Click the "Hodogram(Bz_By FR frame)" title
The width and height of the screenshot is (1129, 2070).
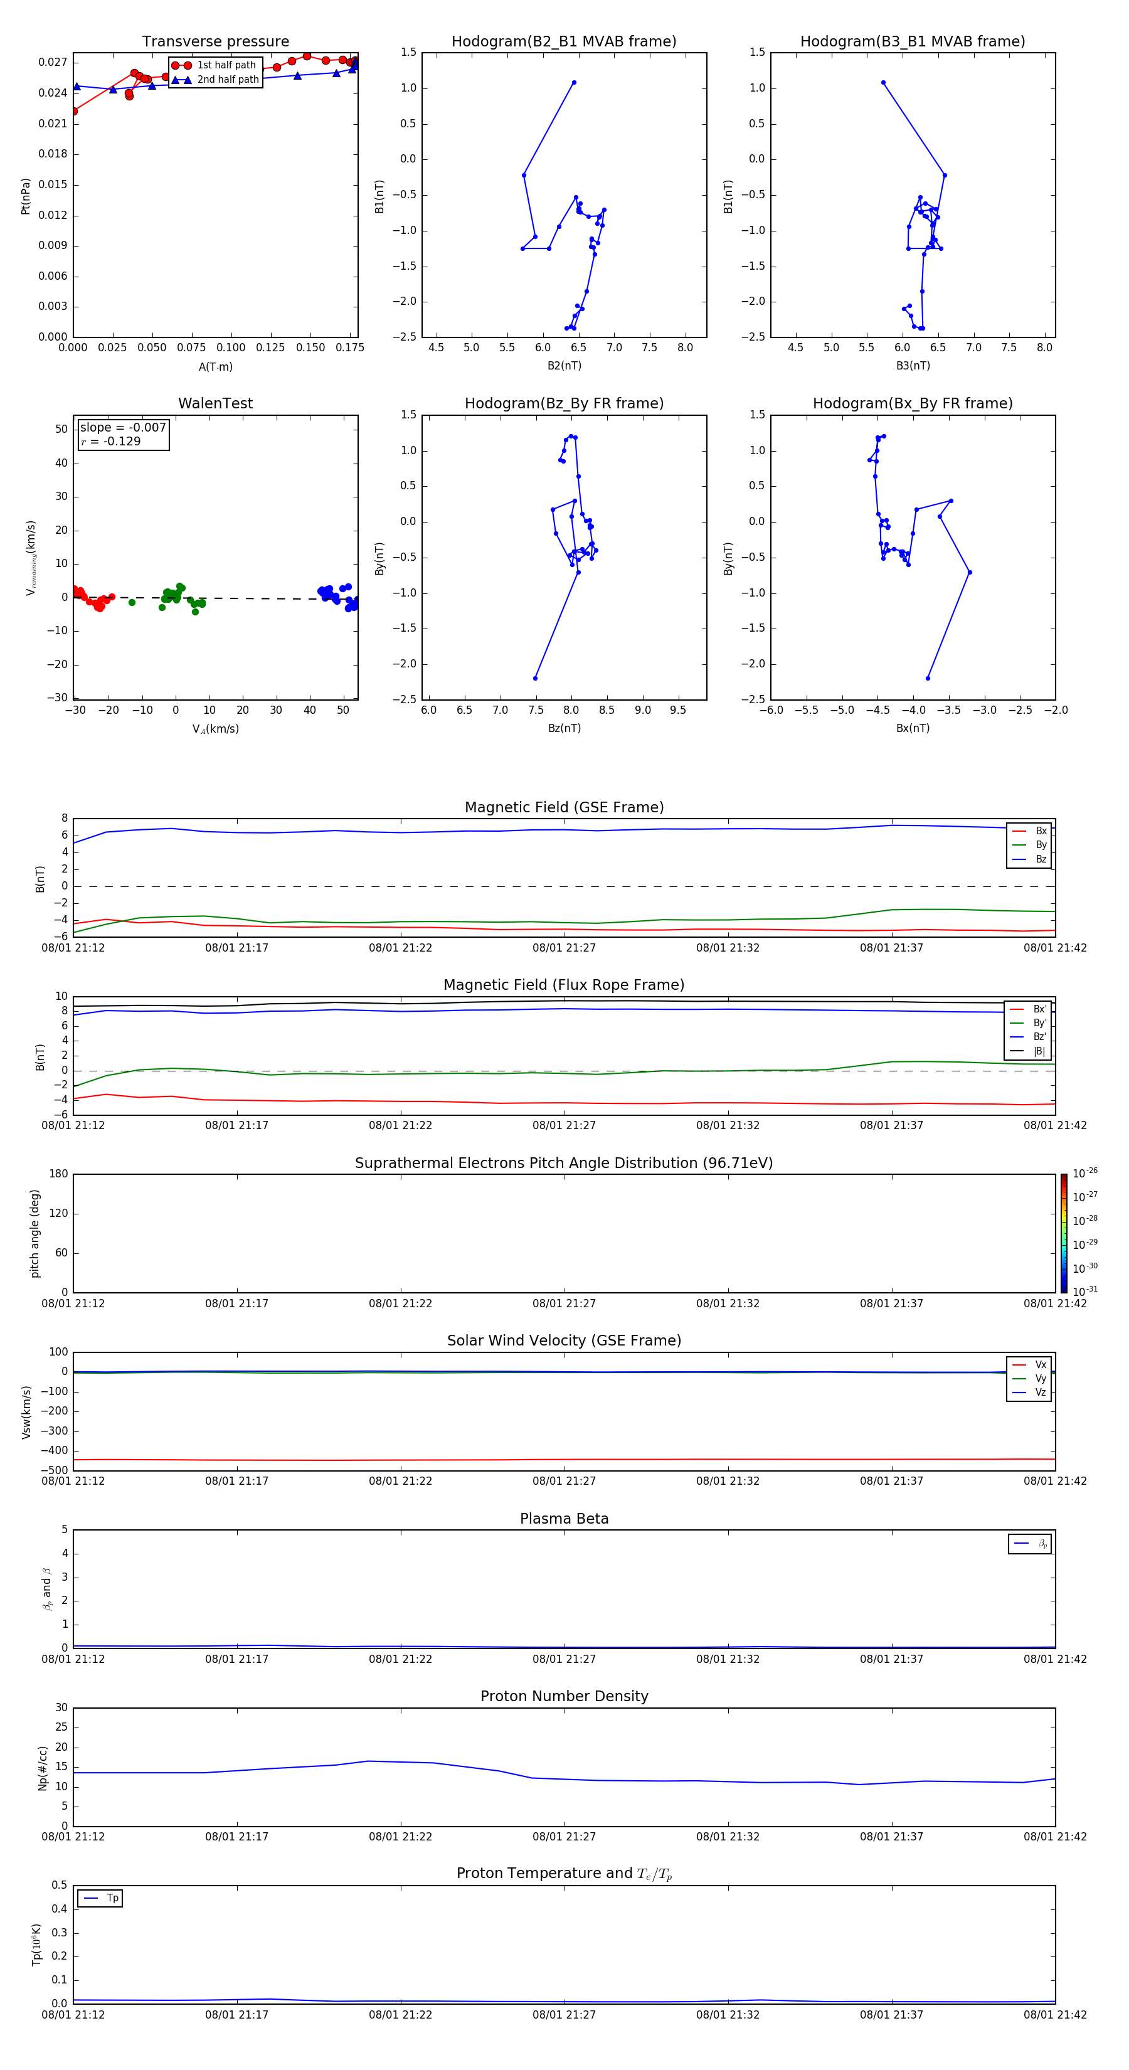coord(564,403)
